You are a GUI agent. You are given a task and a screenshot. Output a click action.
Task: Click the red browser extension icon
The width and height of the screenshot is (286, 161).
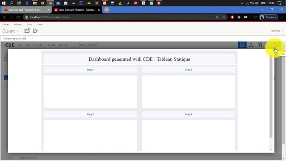[x=232, y=17]
